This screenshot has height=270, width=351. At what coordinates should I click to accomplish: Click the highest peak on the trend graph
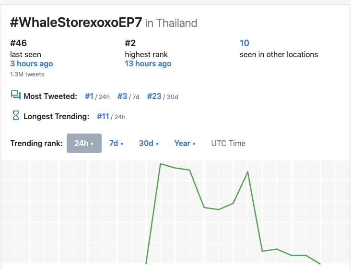tap(161, 164)
